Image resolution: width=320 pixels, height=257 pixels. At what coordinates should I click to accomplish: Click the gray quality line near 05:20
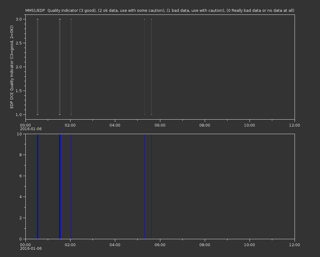click(x=145, y=67)
